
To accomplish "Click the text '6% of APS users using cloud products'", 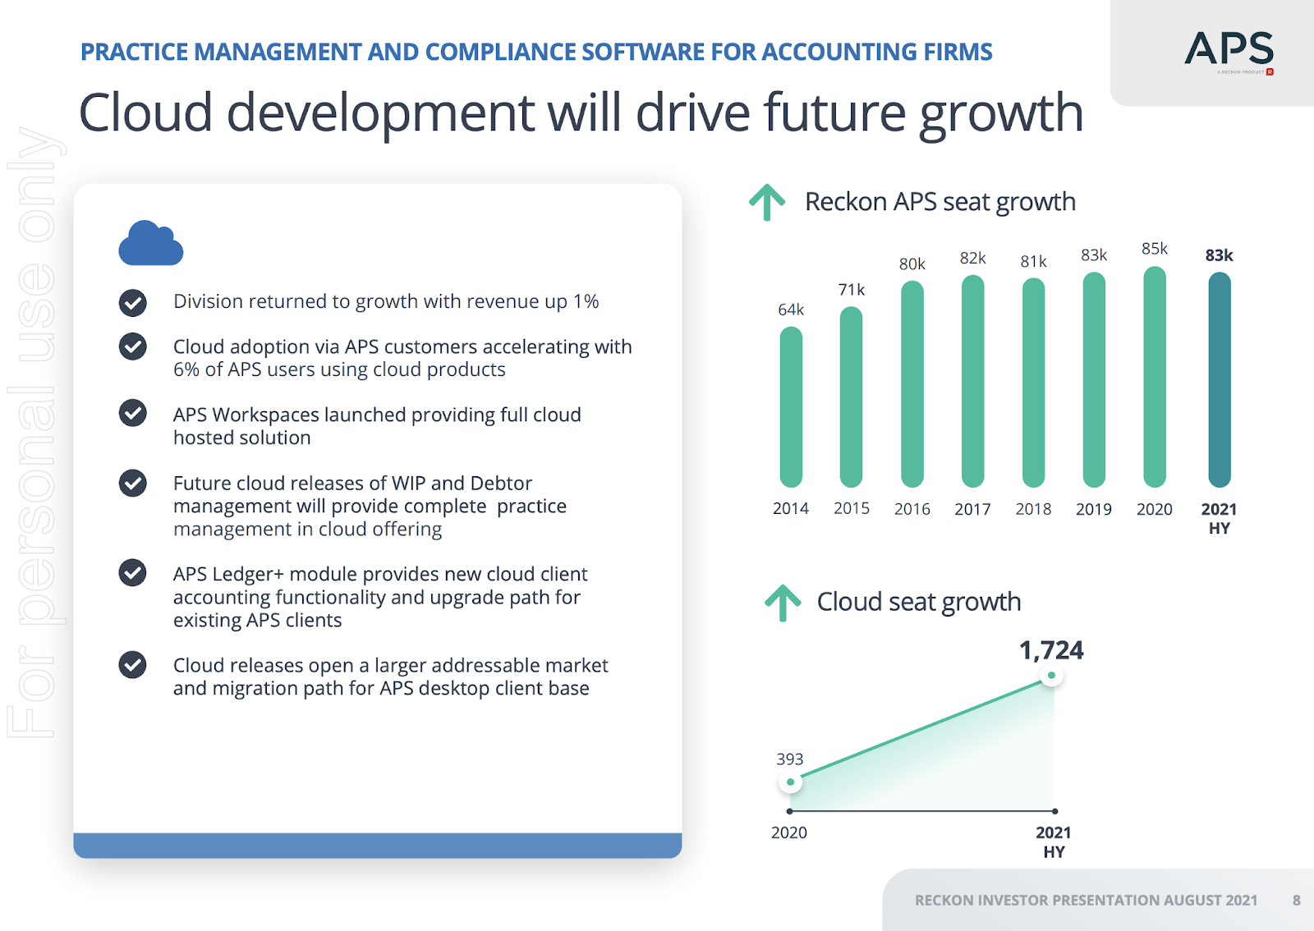I will pos(339,369).
